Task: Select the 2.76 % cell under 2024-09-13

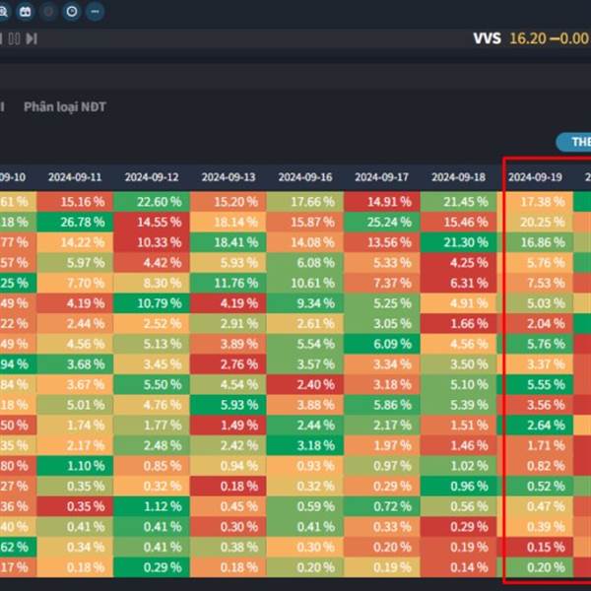Action: point(229,364)
